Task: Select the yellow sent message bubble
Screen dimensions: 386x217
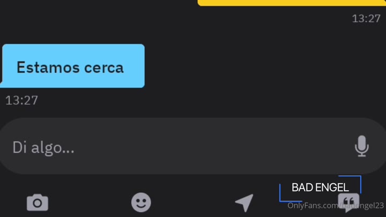Action: (292, 3)
